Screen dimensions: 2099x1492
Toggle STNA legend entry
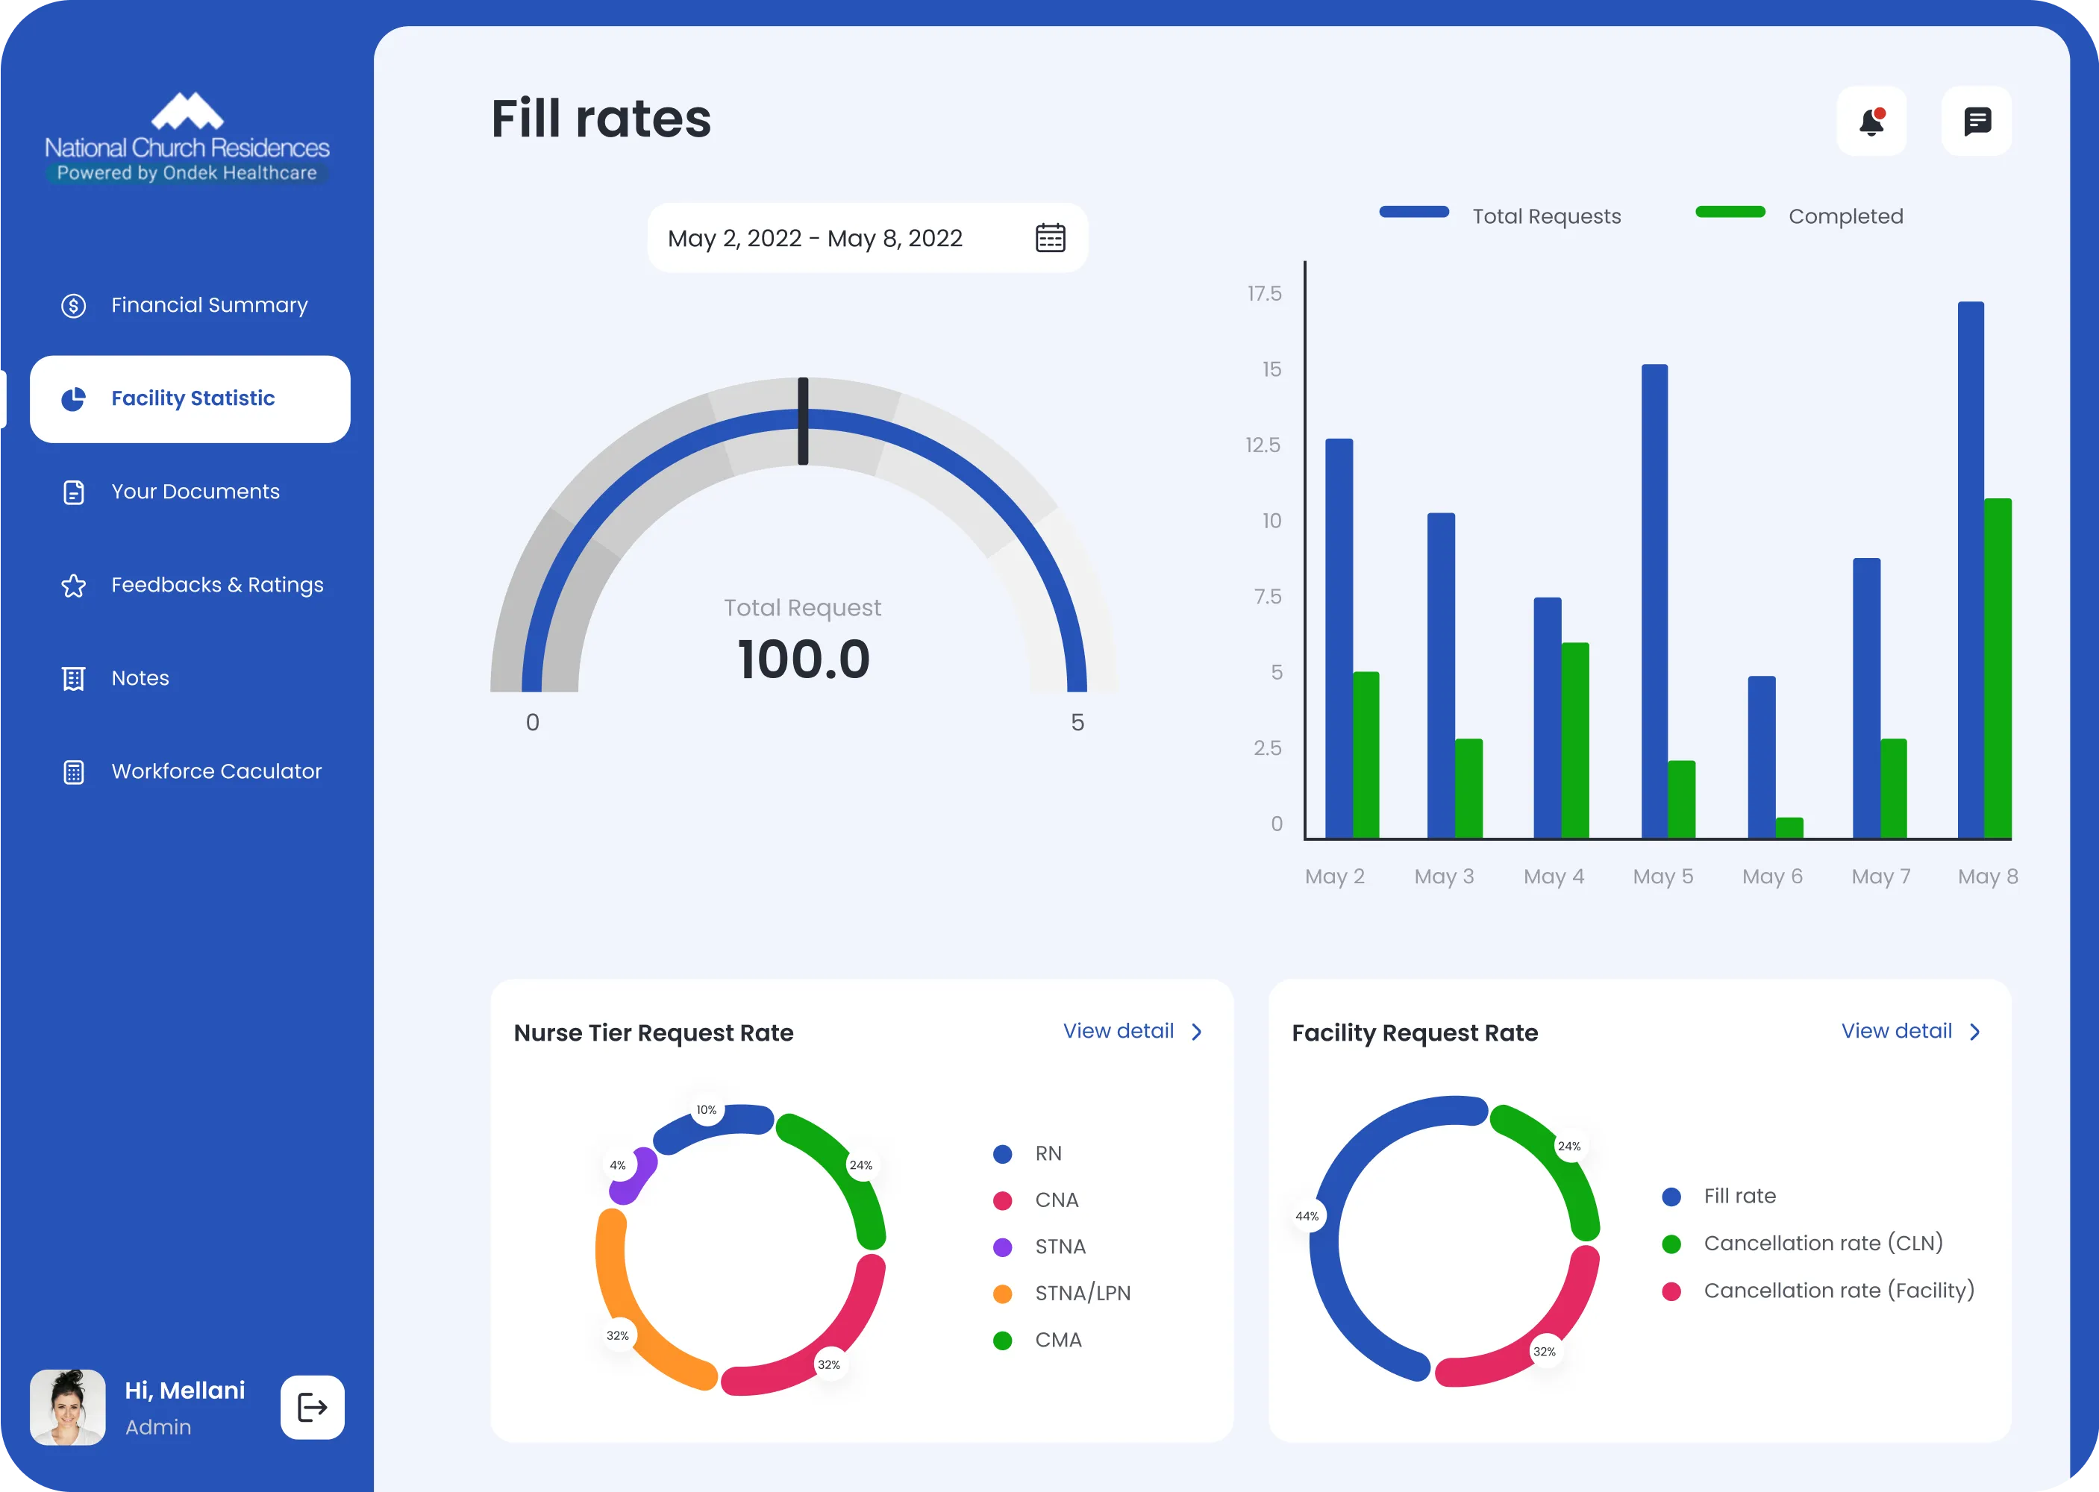(1039, 1247)
